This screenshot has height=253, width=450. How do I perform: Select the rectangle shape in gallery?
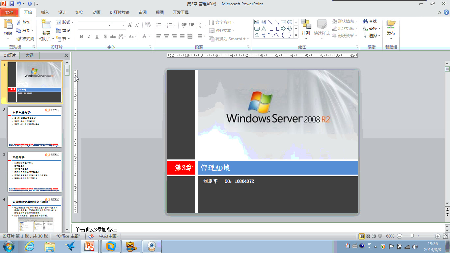point(283,22)
